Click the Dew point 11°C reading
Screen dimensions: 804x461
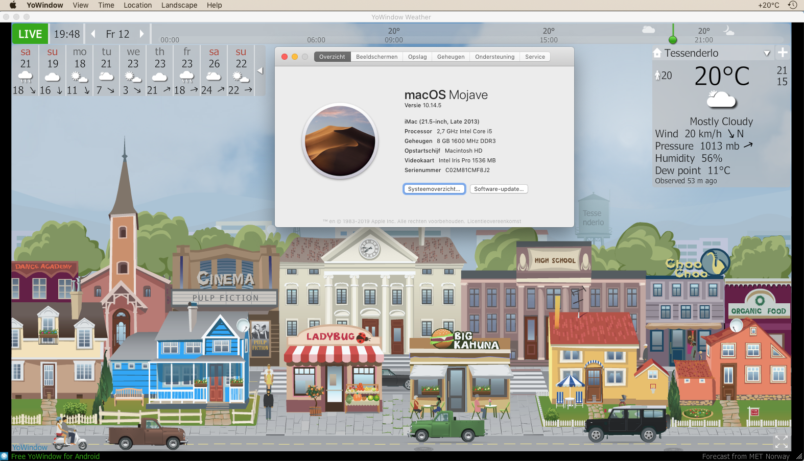693,171
